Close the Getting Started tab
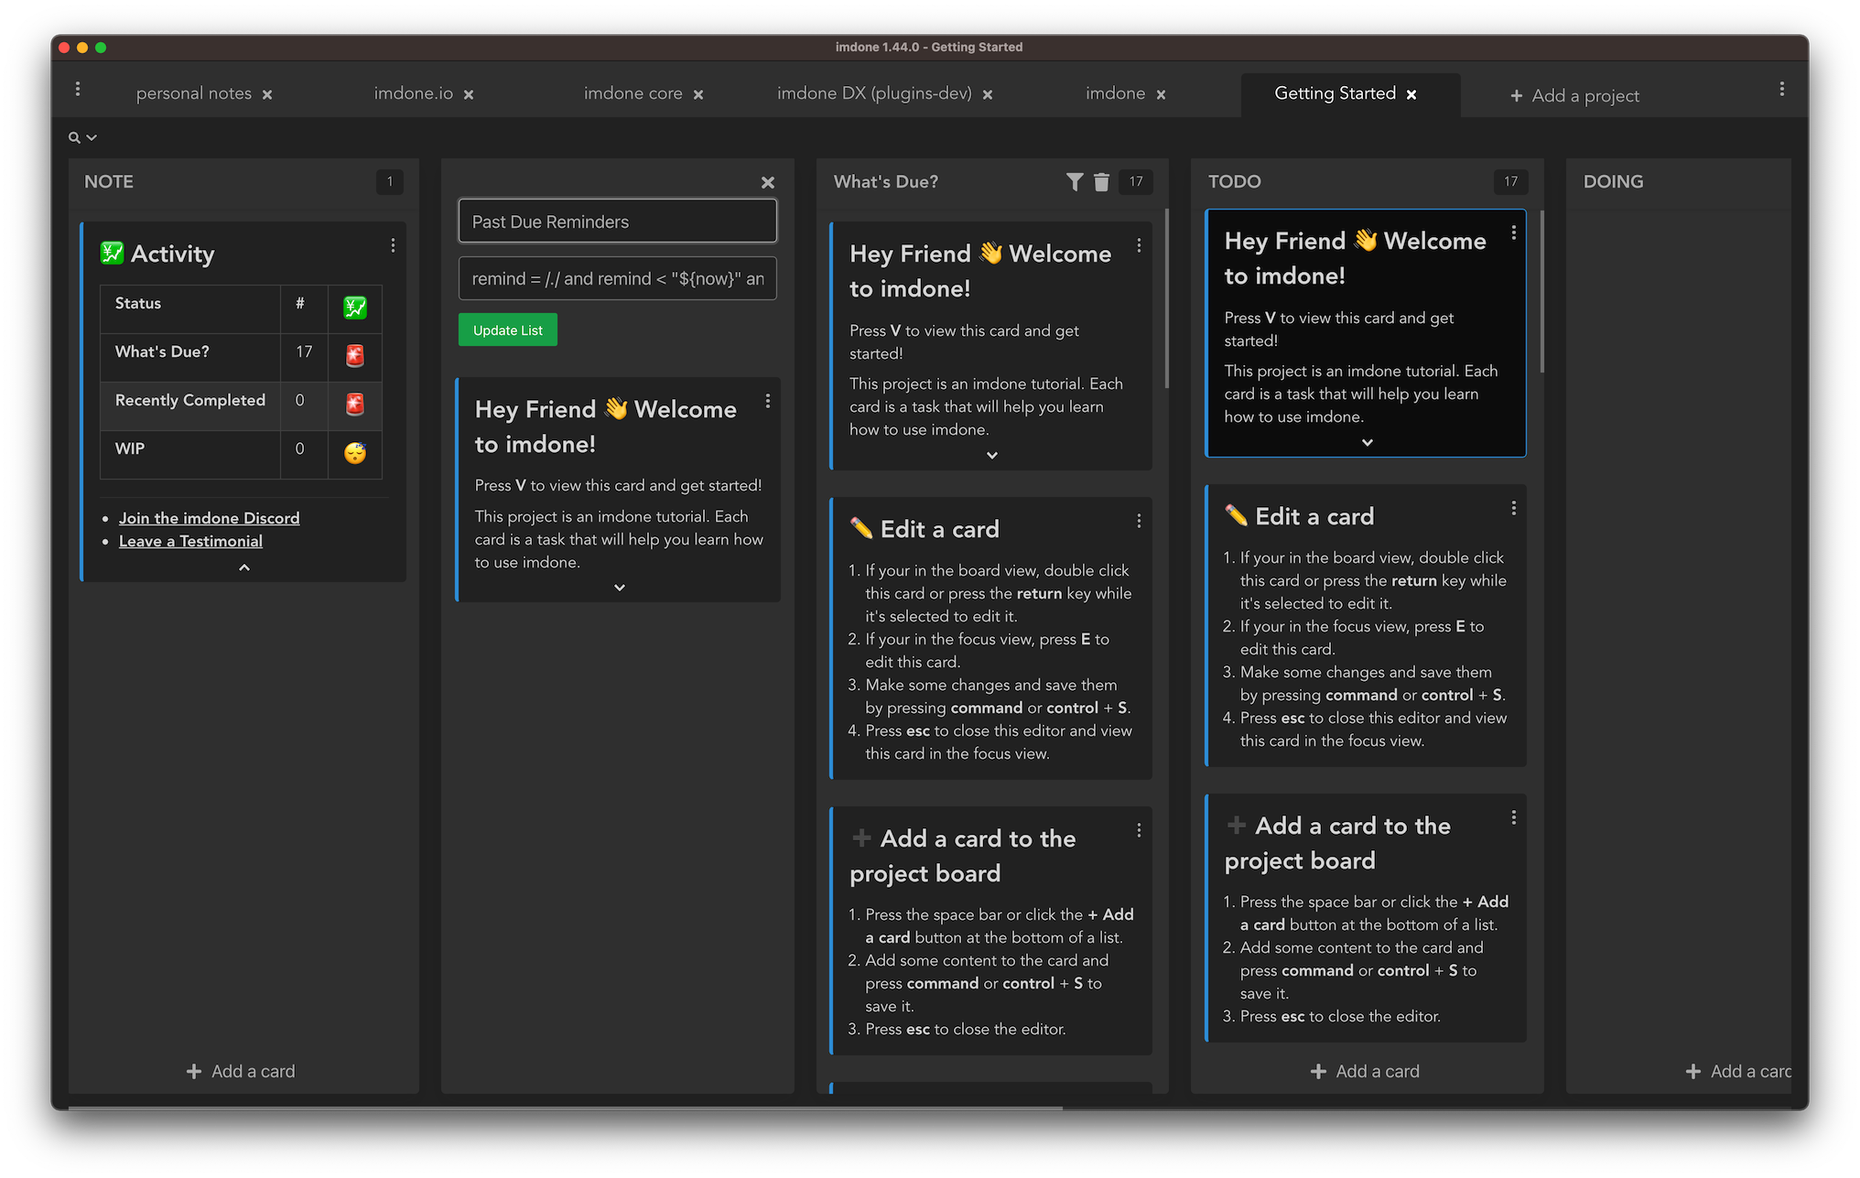This screenshot has height=1178, width=1860. 1411,94
